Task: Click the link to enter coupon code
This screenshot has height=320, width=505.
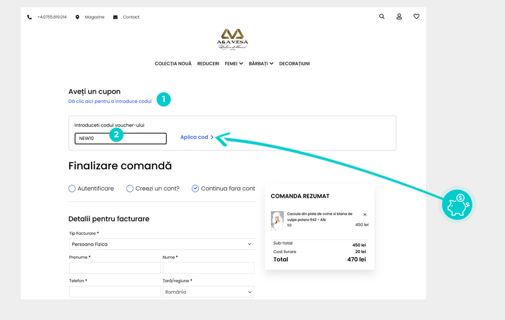Action: (110, 101)
